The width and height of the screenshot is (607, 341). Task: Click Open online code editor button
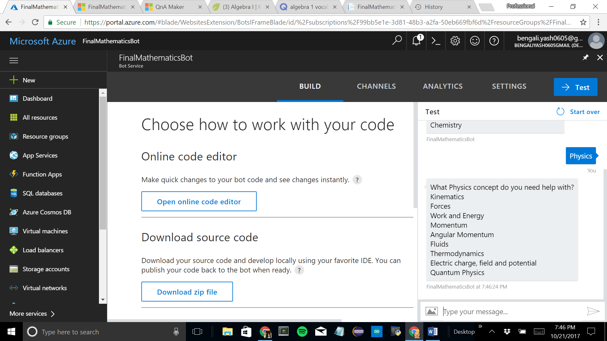point(199,201)
